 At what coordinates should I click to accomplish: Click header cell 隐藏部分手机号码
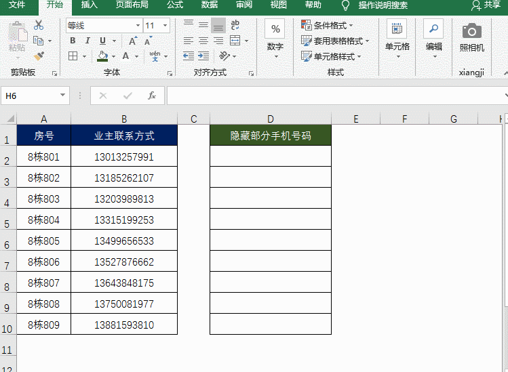coord(271,136)
